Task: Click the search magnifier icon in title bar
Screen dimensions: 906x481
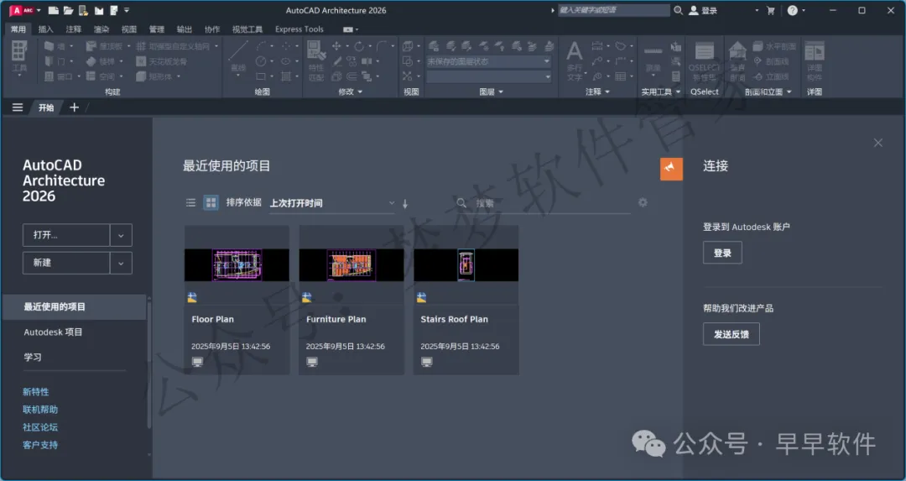Action: point(679,10)
